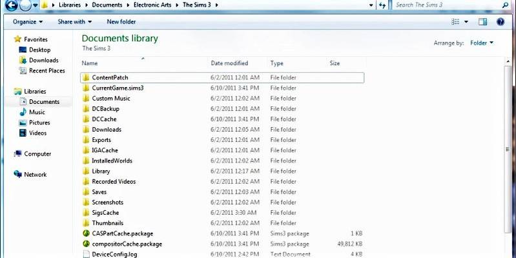The image size is (516, 258).
Task: Click the scrollbar up arrow
Action: pyautogui.click(x=508, y=61)
